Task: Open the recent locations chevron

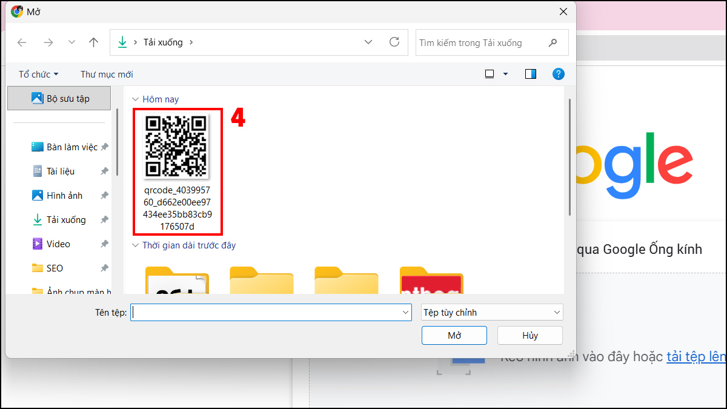Action: click(71, 42)
